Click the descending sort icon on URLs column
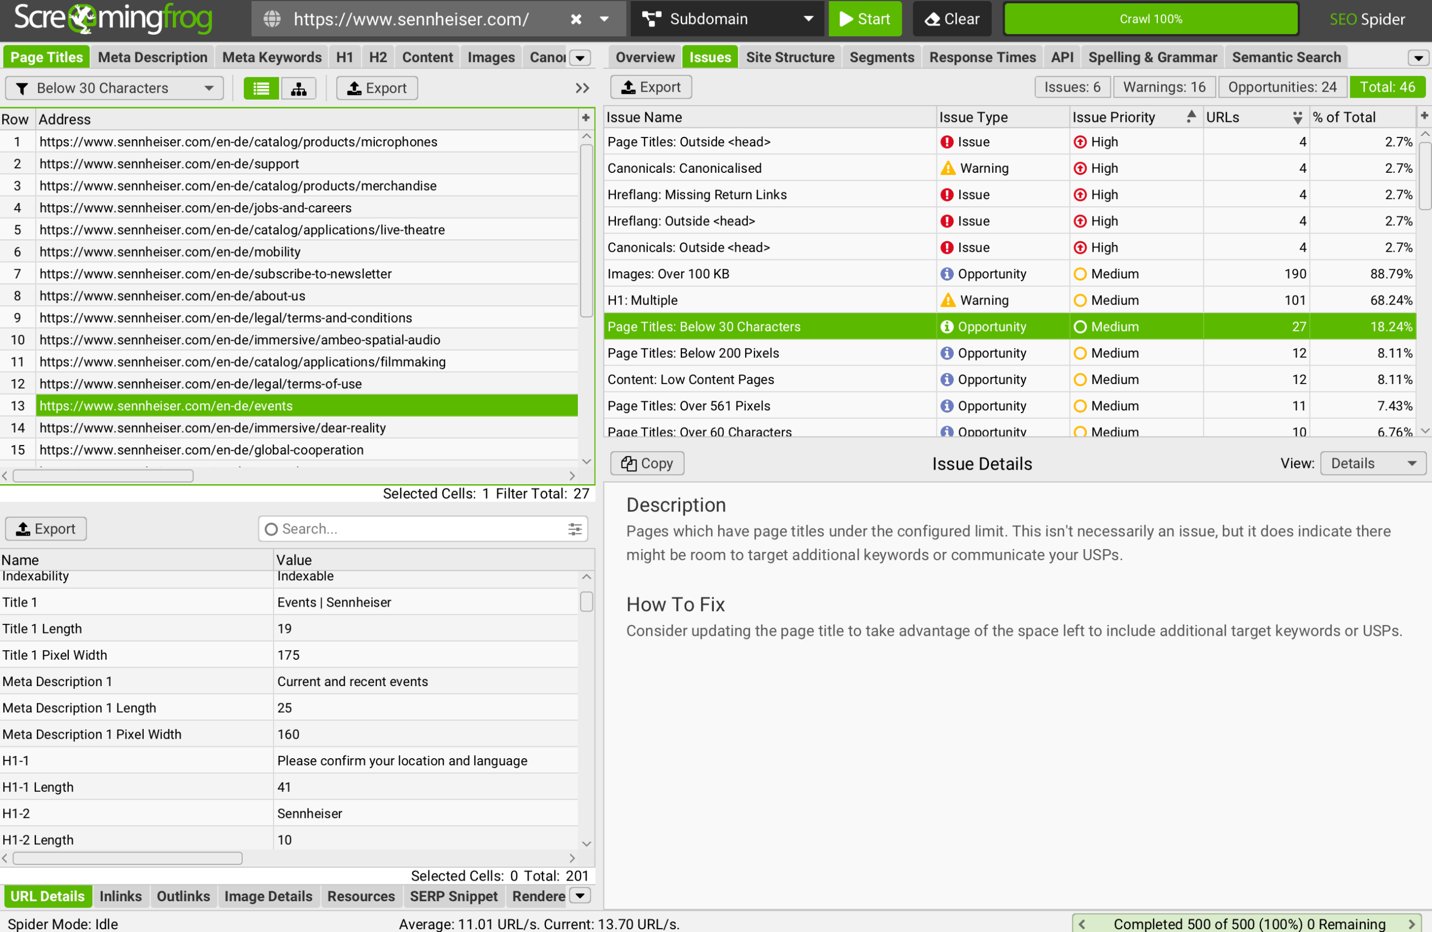Screen dimensions: 1432x932 pyautogui.click(x=1298, y=117)
